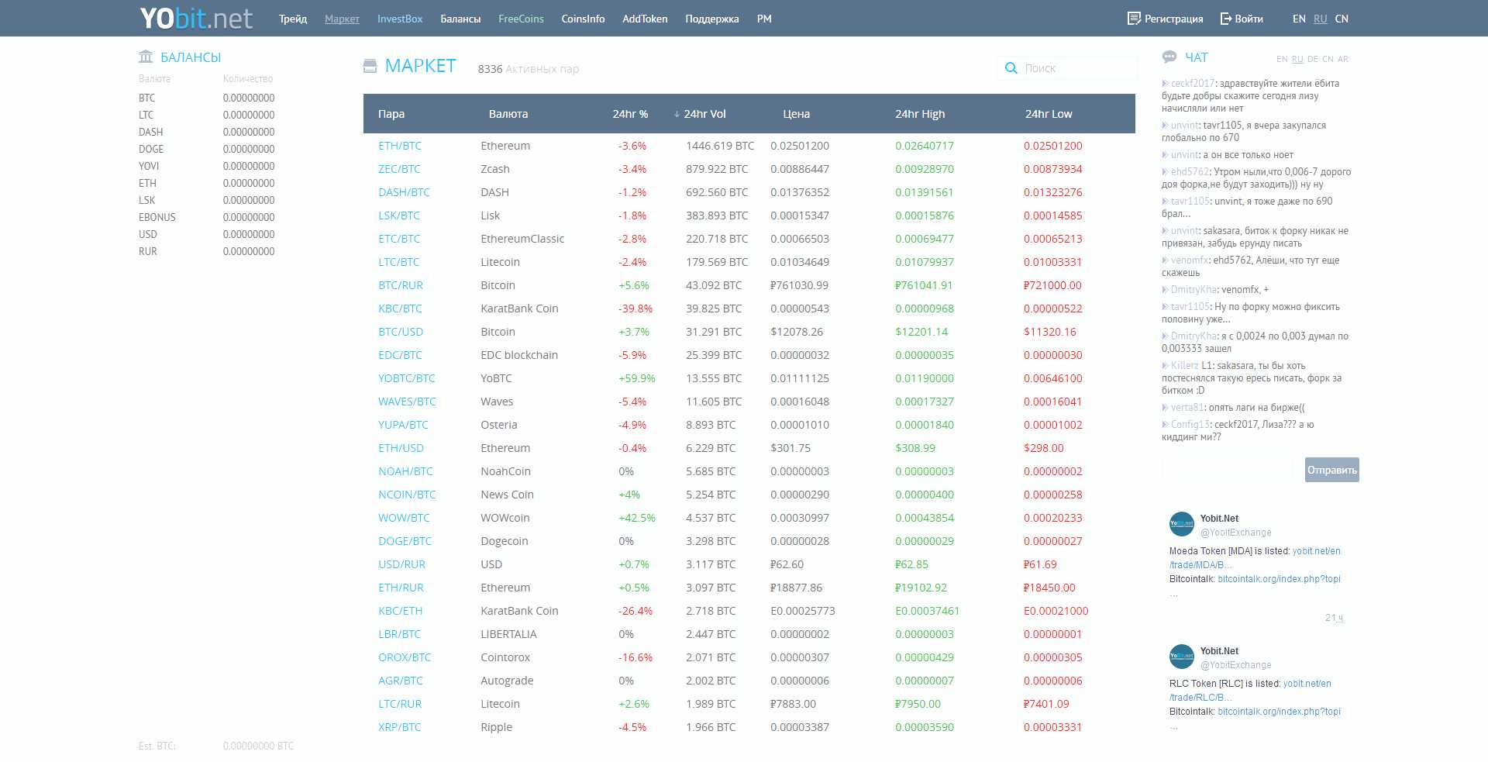This screenshot has height=762, width=1488.
Task: Open the yobit.net/en MDA tweet link
Action: [x=1316, y=551]
